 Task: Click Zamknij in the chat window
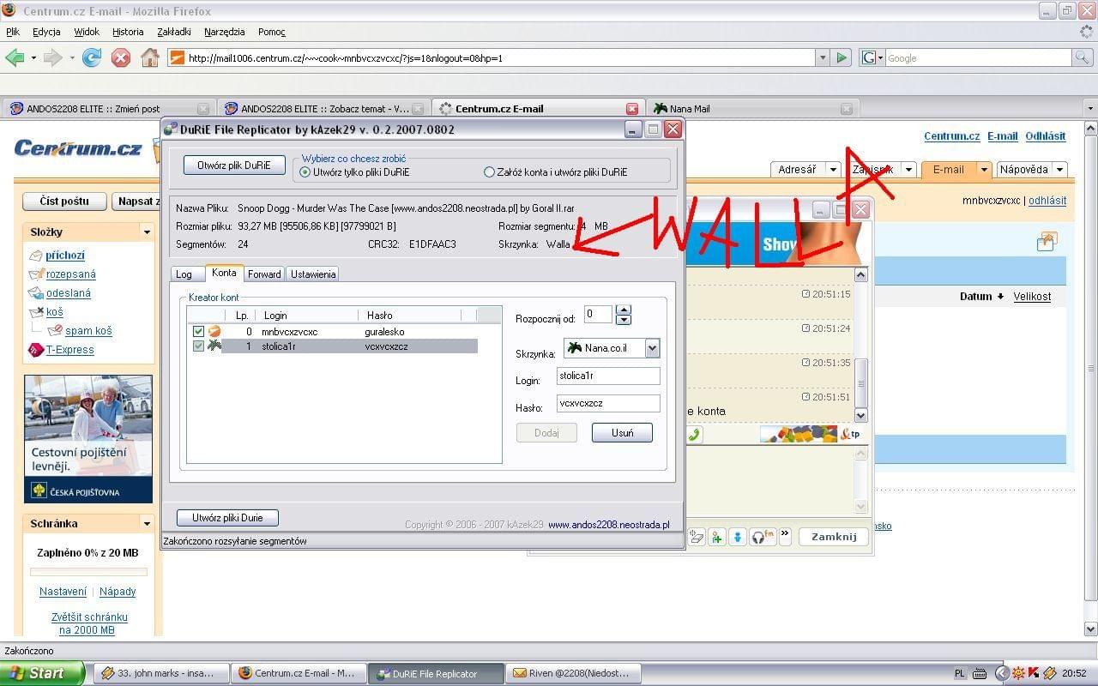(x=834, y=537)
